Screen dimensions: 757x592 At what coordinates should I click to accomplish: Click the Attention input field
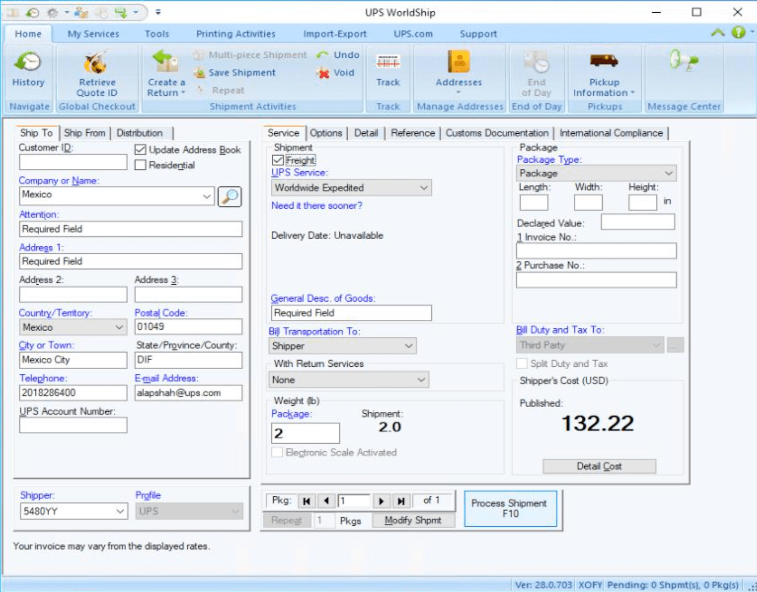pyautogui.click(x=131, y=229)
